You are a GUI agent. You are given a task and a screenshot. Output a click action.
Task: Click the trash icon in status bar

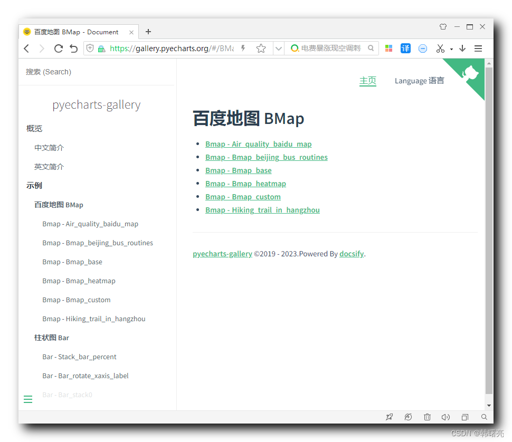[427, 417]
